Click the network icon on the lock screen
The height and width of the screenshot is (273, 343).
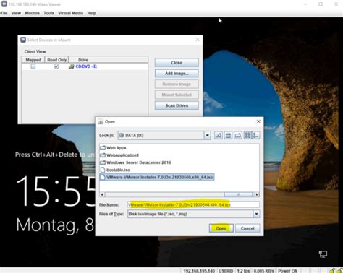click(323, 253)
